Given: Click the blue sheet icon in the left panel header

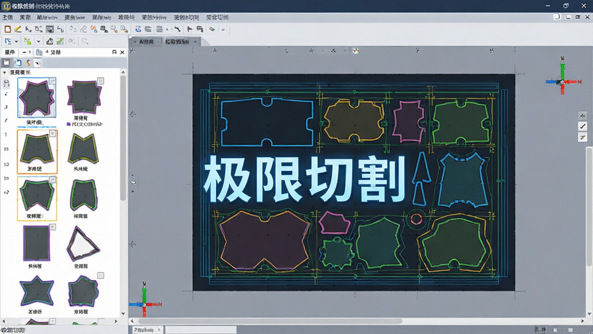Looking at the screenshot, I should pos(39,52).
